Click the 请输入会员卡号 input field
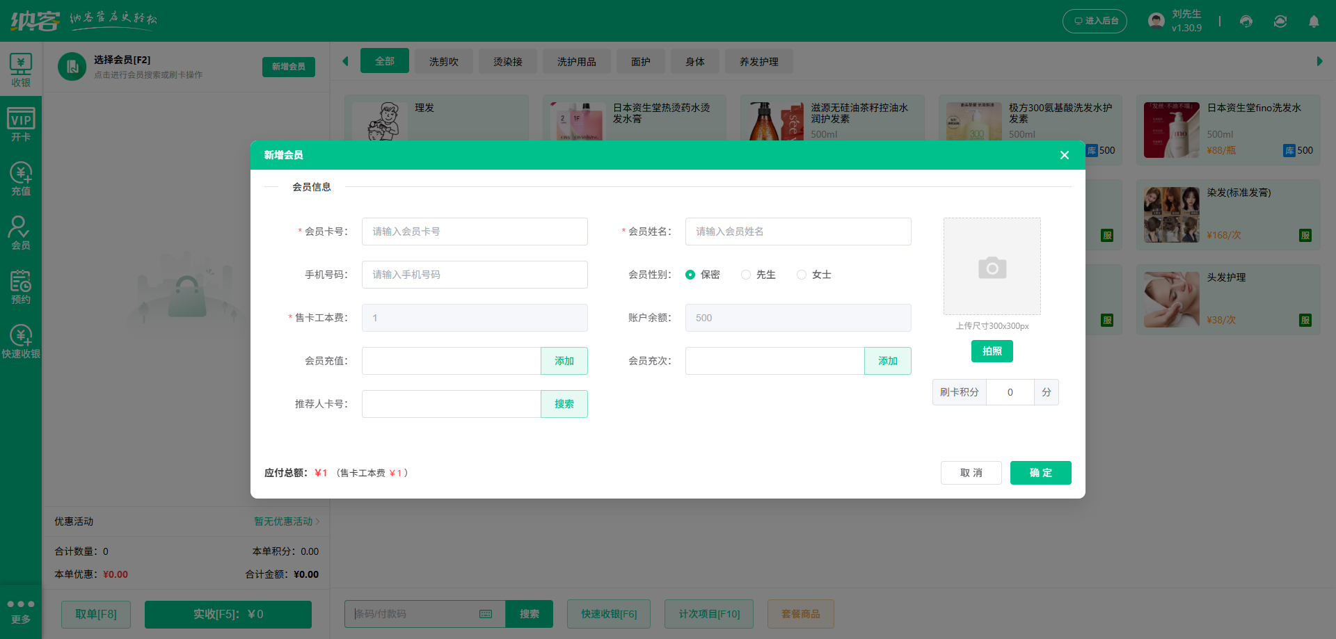This screenshot has width=1336, height=639. (x=474, y=232)
